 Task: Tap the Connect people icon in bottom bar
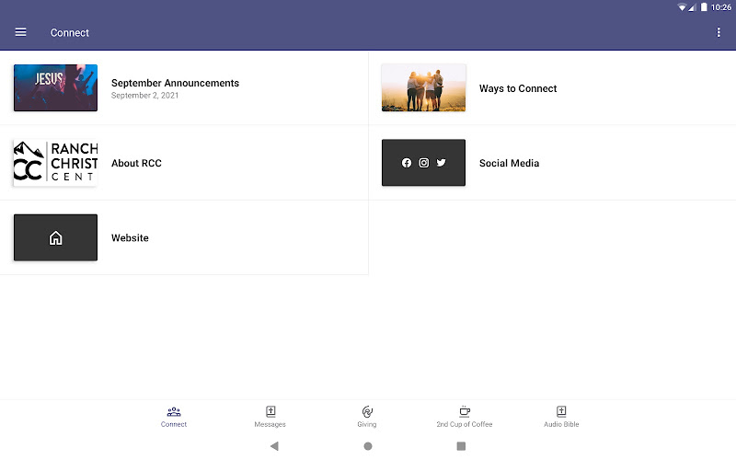174,411
